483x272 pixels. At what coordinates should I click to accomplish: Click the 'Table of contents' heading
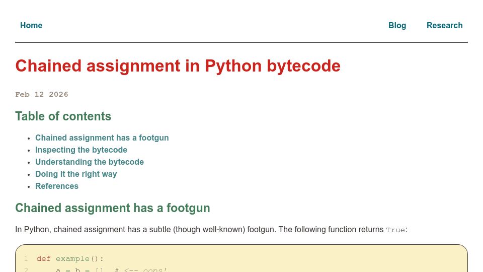[63, 116]
